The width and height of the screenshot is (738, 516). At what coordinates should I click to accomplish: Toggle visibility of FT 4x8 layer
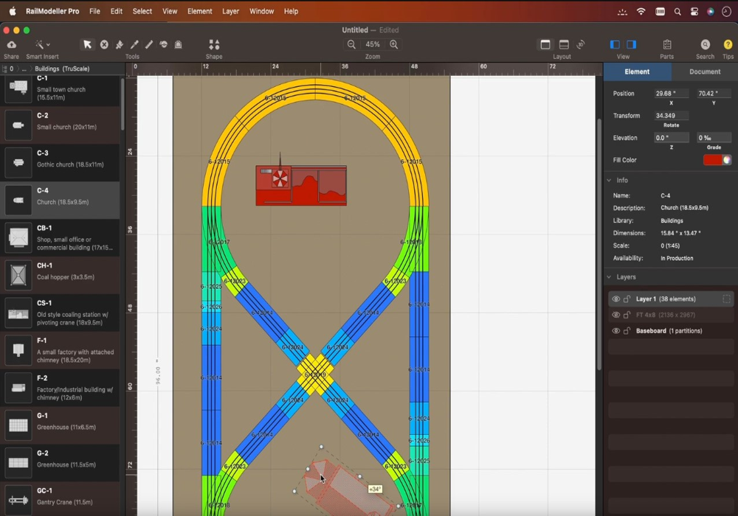pyautogui.click(x=615, y=315)
